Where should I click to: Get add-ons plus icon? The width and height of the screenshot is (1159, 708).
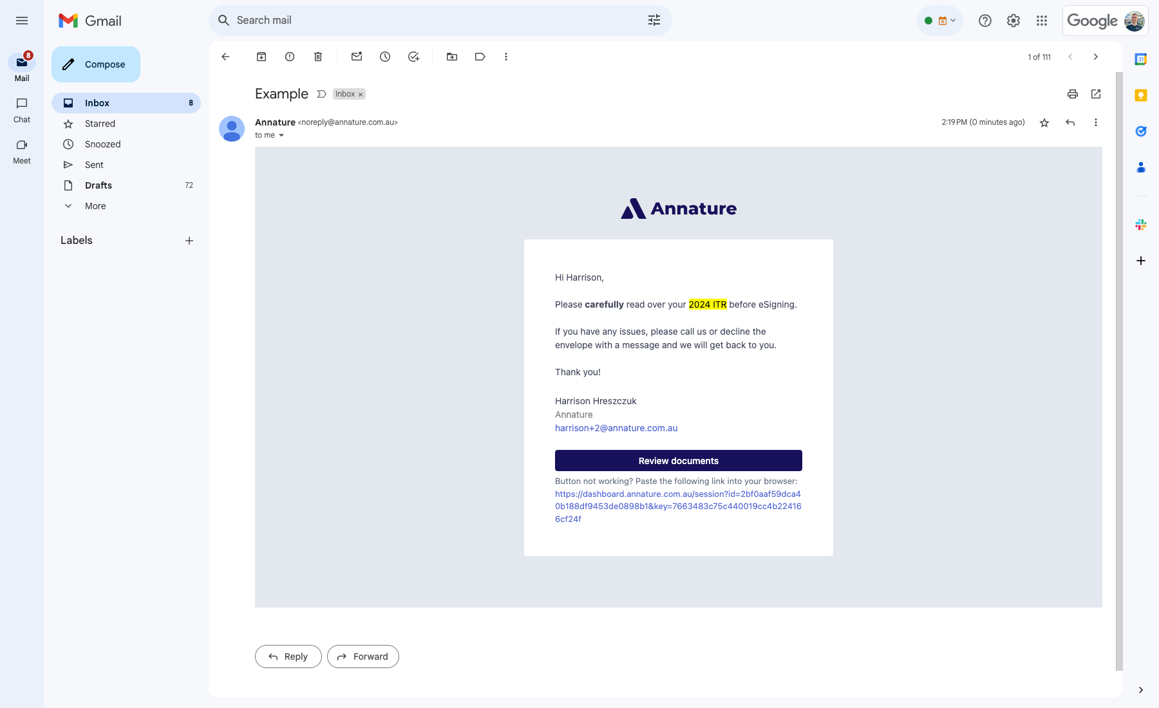(x=1141, y=261)
